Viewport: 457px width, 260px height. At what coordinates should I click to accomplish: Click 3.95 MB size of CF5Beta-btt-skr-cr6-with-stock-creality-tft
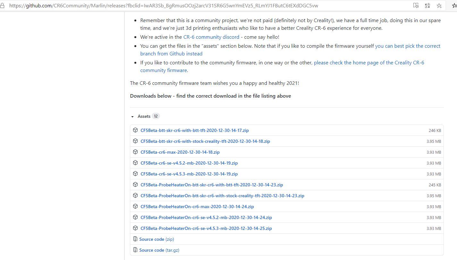pos(434,141)
